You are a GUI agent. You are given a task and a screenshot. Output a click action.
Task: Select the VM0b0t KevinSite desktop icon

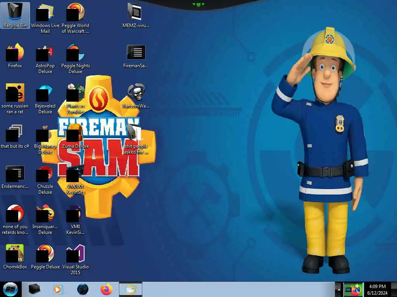(76, 179)
